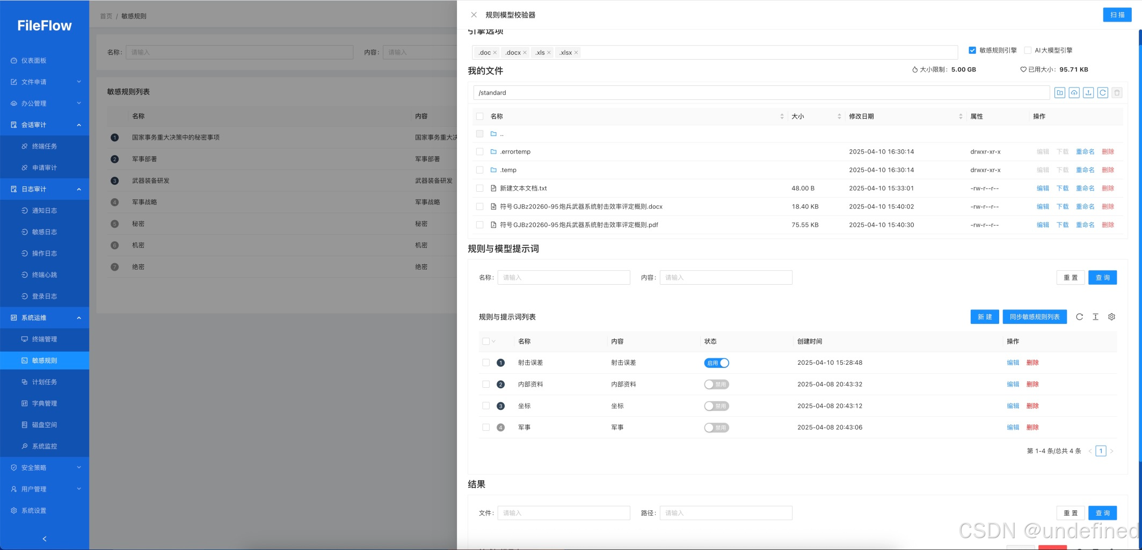
Task: Click the 大小限制 flame icon
Action: (x=915, y=70)
